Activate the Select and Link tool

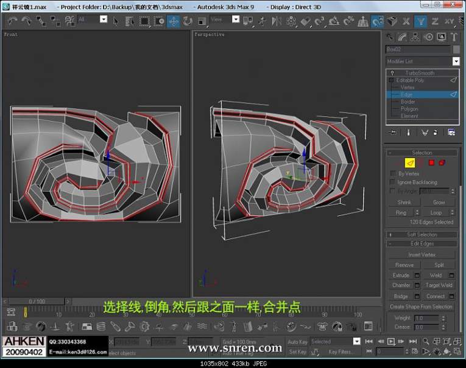[x=41, y=21]
